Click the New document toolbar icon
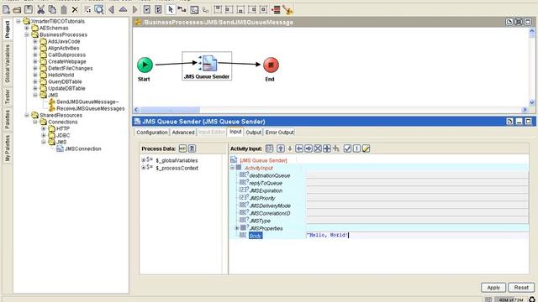The height and width of the screenshot is (302, 538). (x=6, y=9)
